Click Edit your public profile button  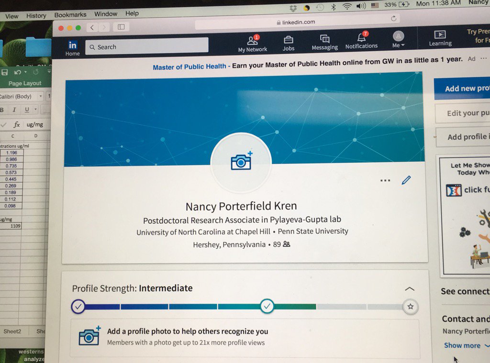[x=463, y=113]
